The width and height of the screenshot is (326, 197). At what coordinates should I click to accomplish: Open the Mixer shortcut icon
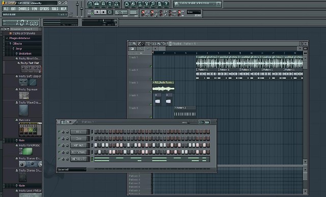point(117,4)
